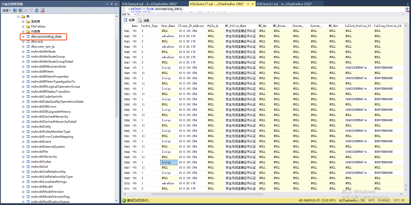Click the script icon with red X
Image resolution: width=411 pixels, height=205 pixels.
[x=43, y=10]
